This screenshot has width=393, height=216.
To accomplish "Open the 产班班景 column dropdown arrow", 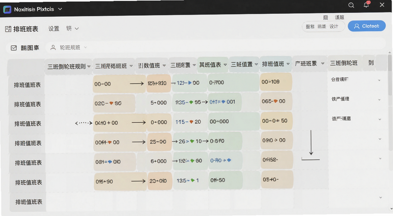I will (323, 63).
